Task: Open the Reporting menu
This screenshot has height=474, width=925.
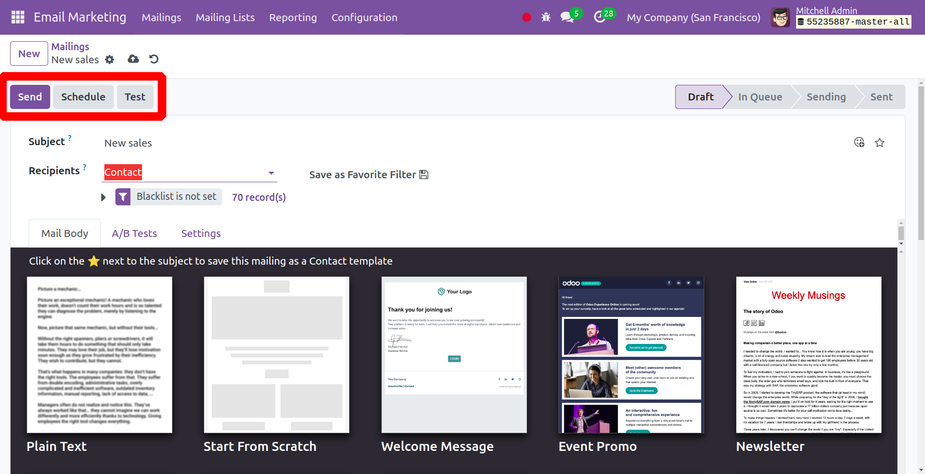Action: [x=293, y=18]
